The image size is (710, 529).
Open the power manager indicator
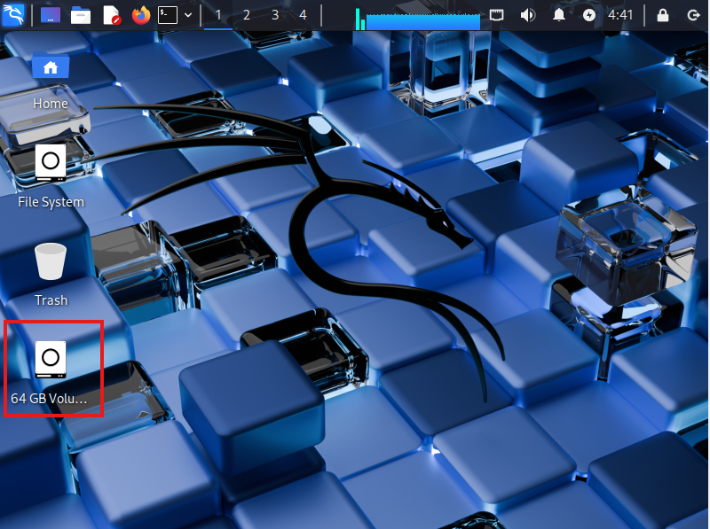(x=589, y=15)
